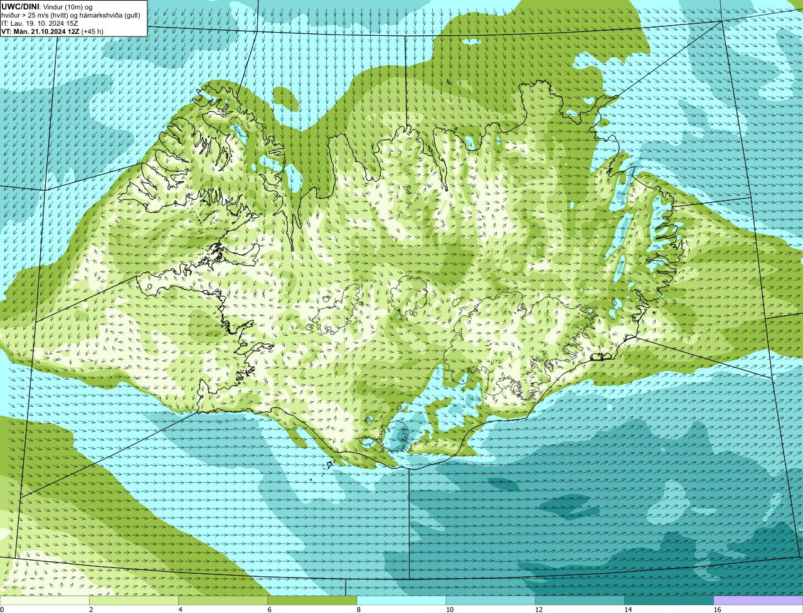Click the scale label '2'

91,610
